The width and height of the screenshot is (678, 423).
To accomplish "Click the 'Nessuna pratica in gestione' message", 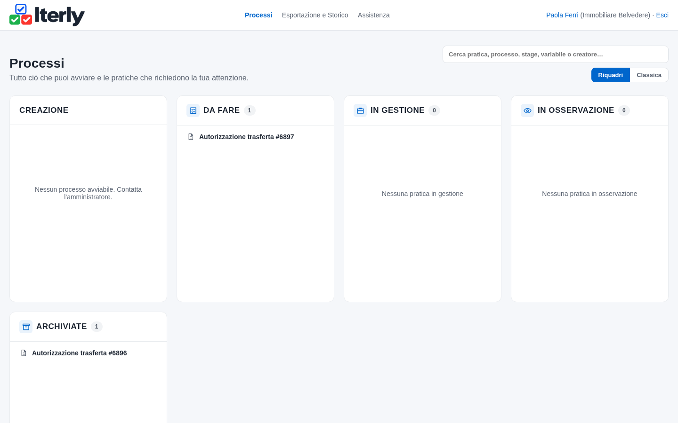I will point(422,194).
